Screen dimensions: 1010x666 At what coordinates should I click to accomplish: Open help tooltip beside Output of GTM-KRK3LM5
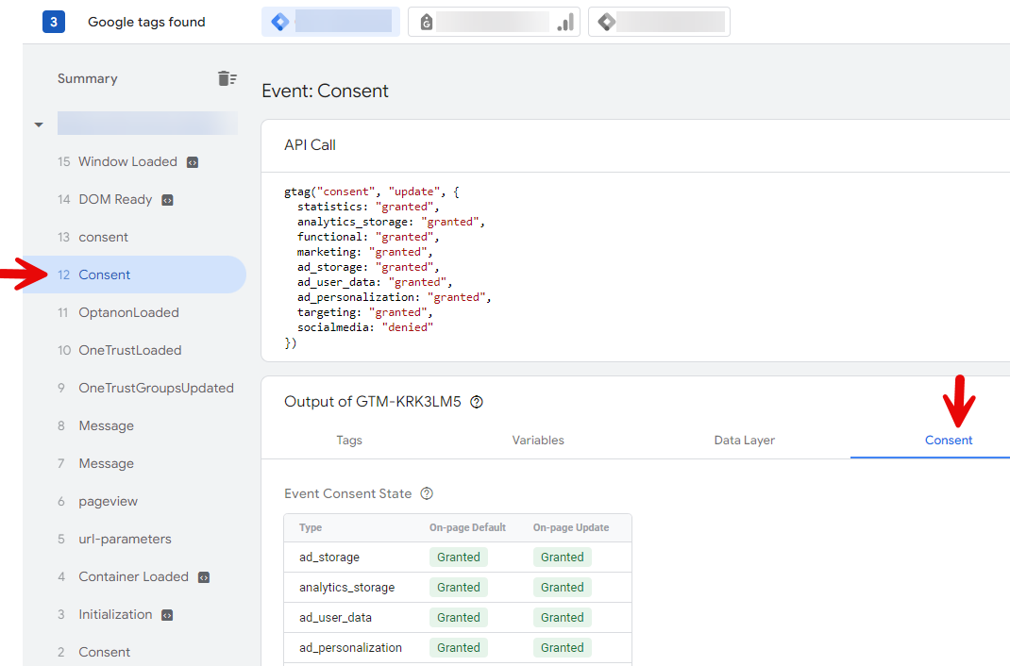(x=477, y=402)
